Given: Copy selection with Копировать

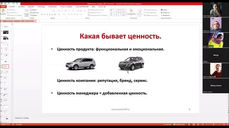Looking at the screenshot, I should (x=12, y=13).
